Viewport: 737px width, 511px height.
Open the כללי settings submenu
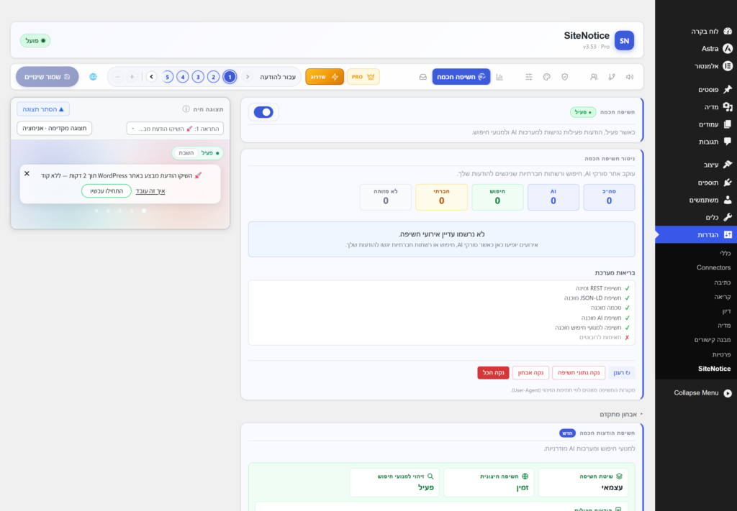point(725,254)
